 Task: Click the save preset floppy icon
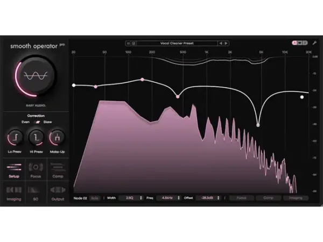point(134,44)
